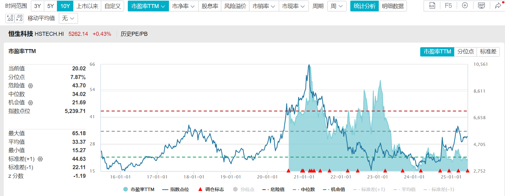Toggle 标准差(-1) line in legend
The width and height of the screenshot is (505, 196).
[439, 190]
